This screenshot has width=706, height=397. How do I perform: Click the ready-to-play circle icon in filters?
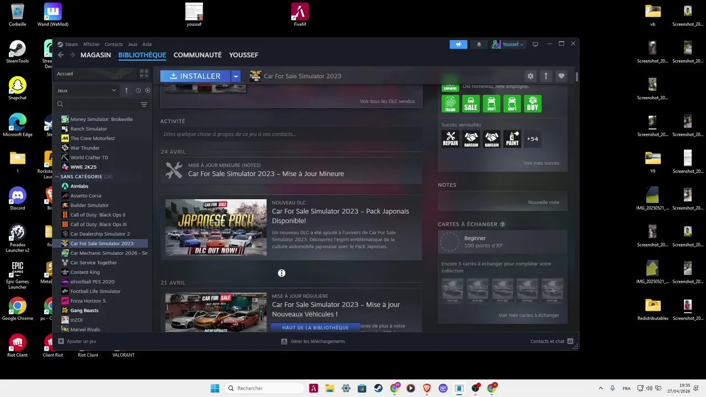[x=147, y=90]
